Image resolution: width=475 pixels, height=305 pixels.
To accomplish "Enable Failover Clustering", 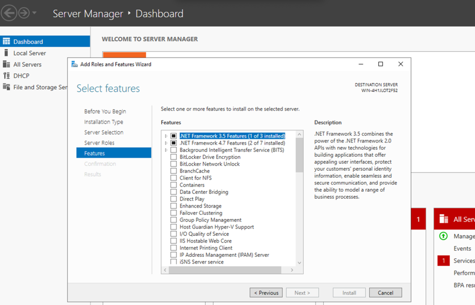I will point(173,213).
